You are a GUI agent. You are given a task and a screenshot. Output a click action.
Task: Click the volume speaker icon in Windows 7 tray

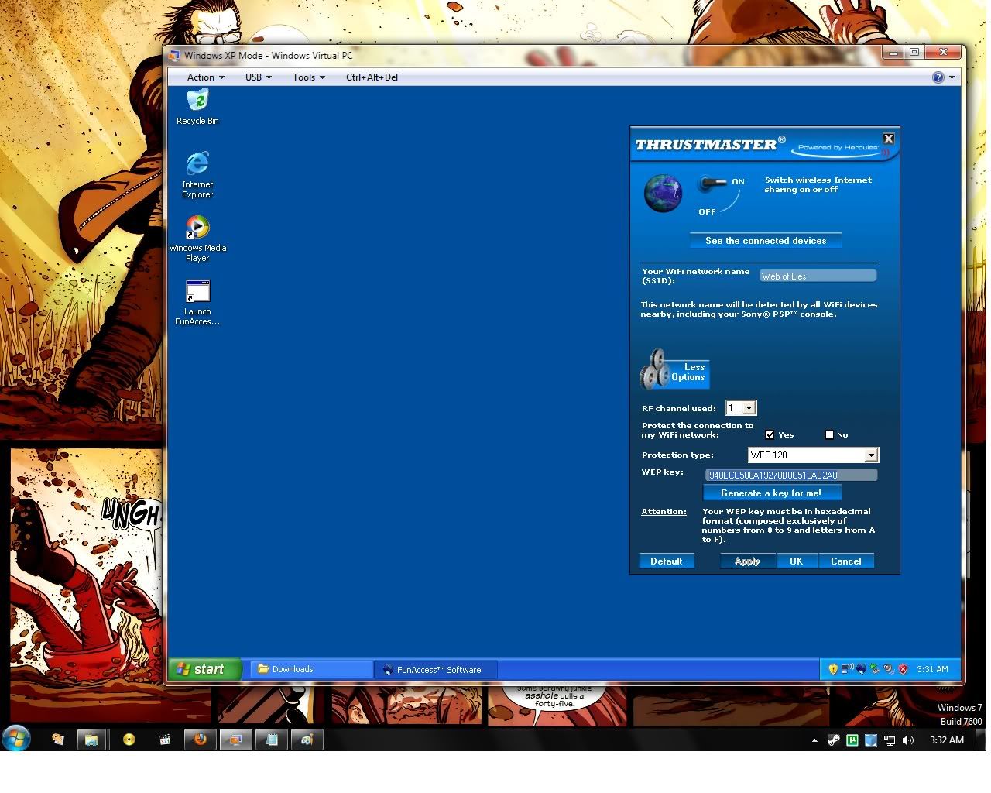click(x=908, y=740)
